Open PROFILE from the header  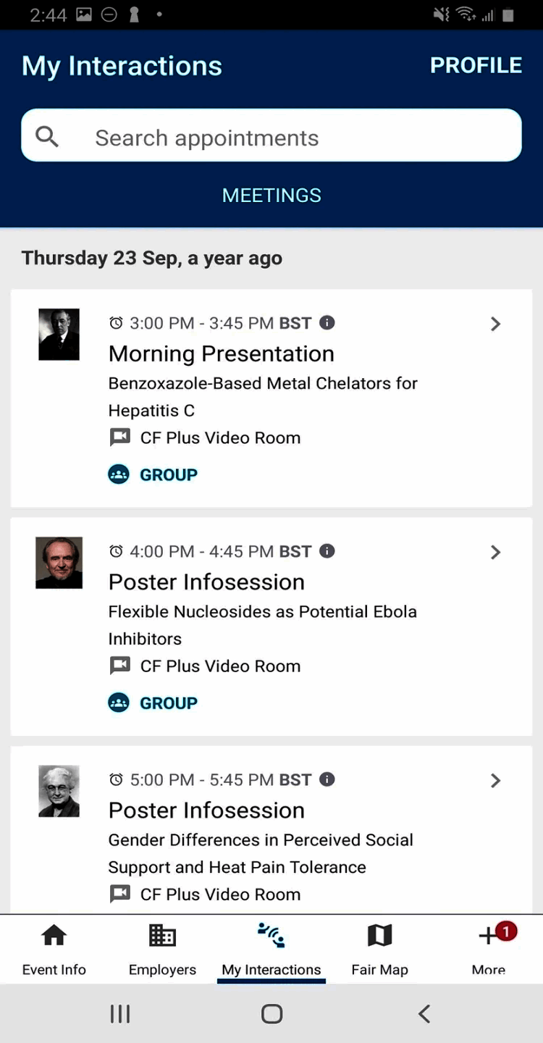476,65
